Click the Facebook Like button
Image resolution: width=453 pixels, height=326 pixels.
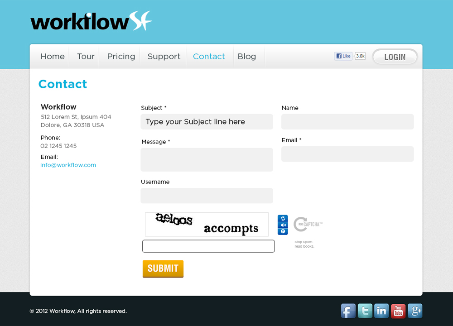pyautogui.click(x=343, y=56)
